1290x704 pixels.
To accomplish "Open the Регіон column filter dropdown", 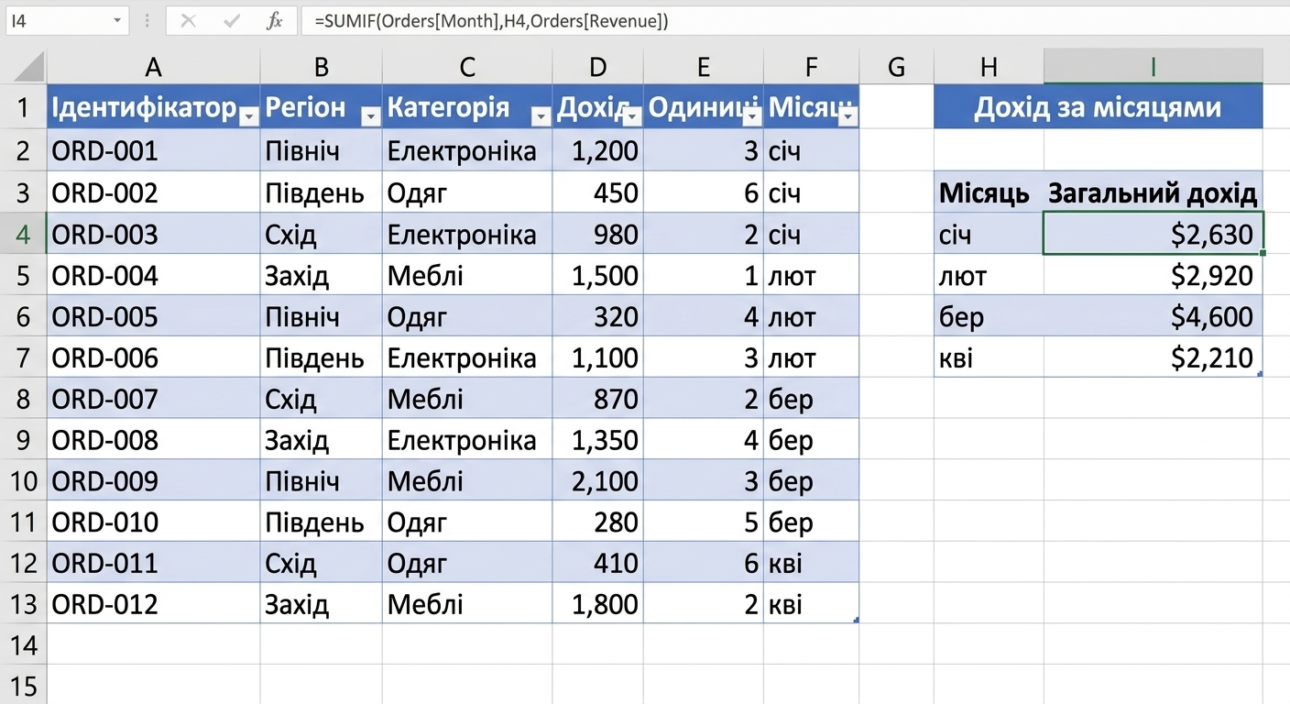I will pos(370,115).
